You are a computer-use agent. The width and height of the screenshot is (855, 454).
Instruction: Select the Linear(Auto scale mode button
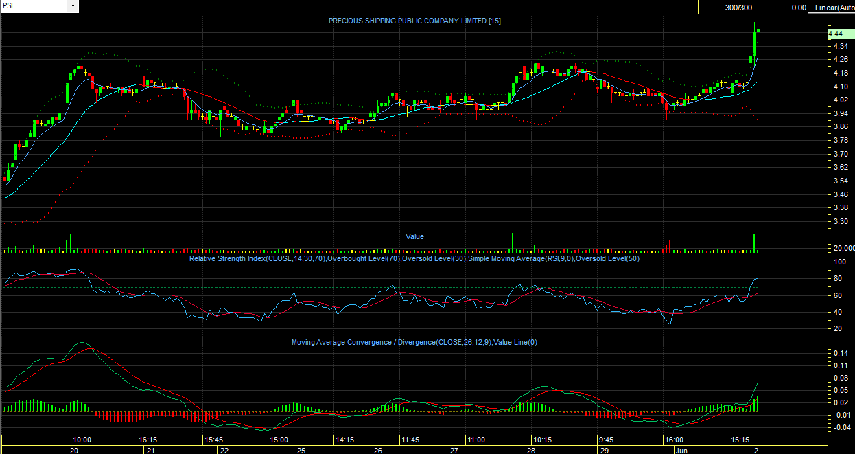[833, 8]
